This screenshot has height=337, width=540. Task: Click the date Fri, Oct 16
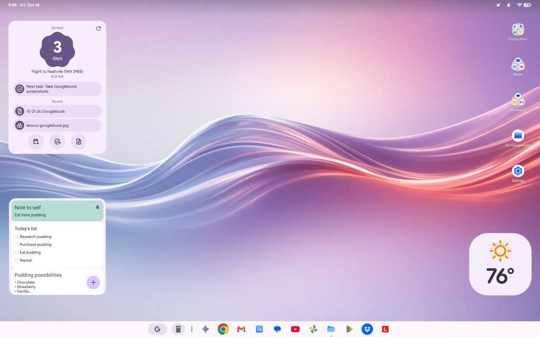(x=30, y=5)
